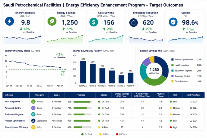Click the Facility A bar labeled 320
Screen dimensions: 207x138
(x=83, y=72)
